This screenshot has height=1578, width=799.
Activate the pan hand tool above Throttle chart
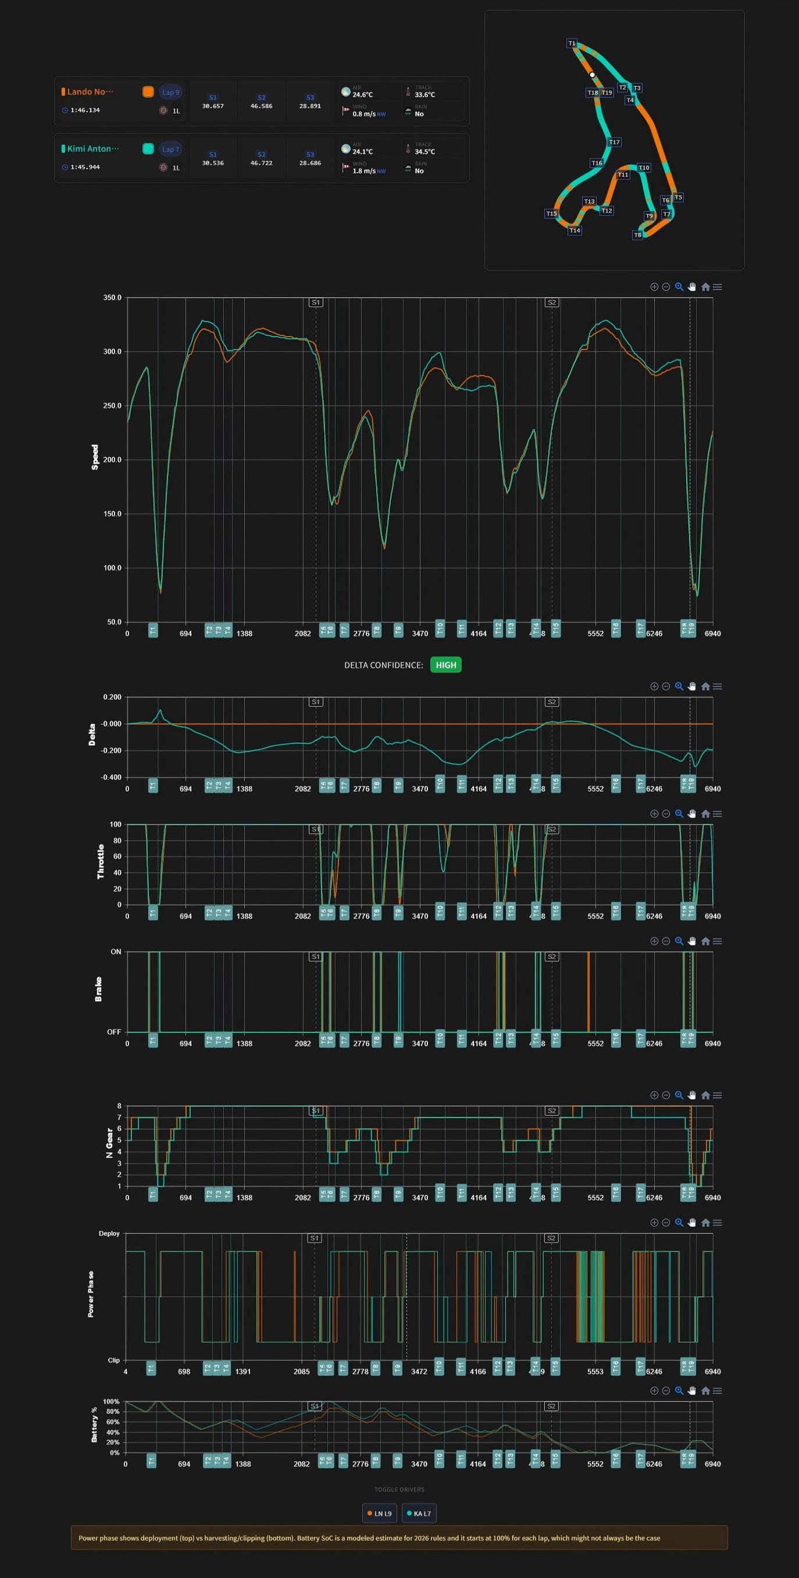(x=692, y=814)
